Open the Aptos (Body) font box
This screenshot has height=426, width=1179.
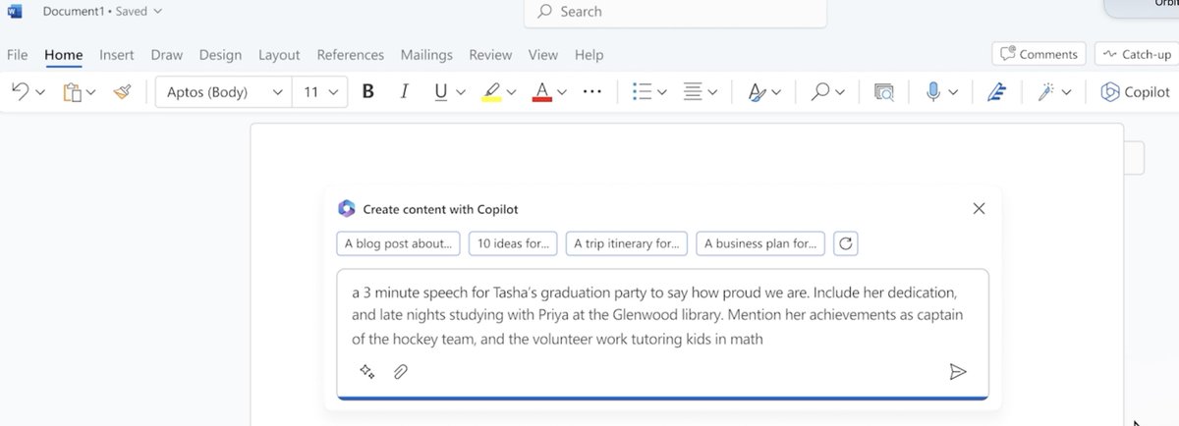click(x=224, y=92)
